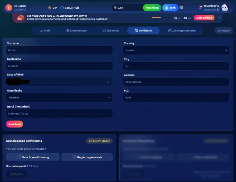
Task: Click the PLZ field showing 4010
Action: click(176, 98)
